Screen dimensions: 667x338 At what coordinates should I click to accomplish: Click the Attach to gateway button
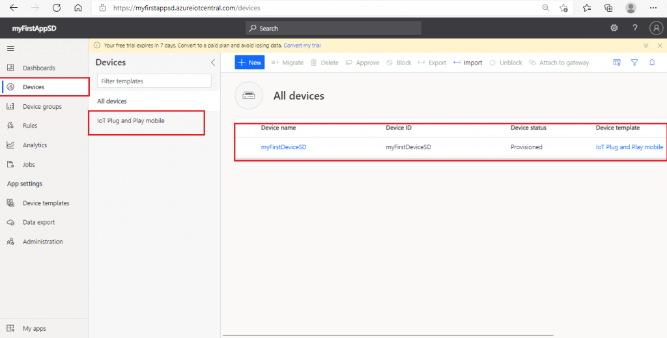point(558,63)
